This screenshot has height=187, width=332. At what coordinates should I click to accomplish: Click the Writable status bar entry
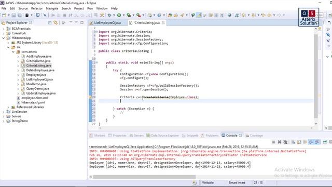[x=208, y=182]
